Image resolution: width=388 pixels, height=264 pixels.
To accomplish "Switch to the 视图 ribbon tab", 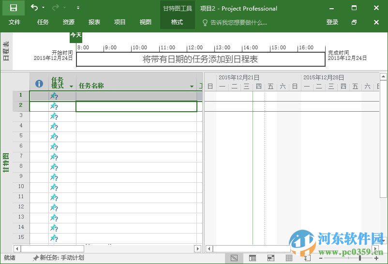I will pyautogui.click(x=146, y=22).
